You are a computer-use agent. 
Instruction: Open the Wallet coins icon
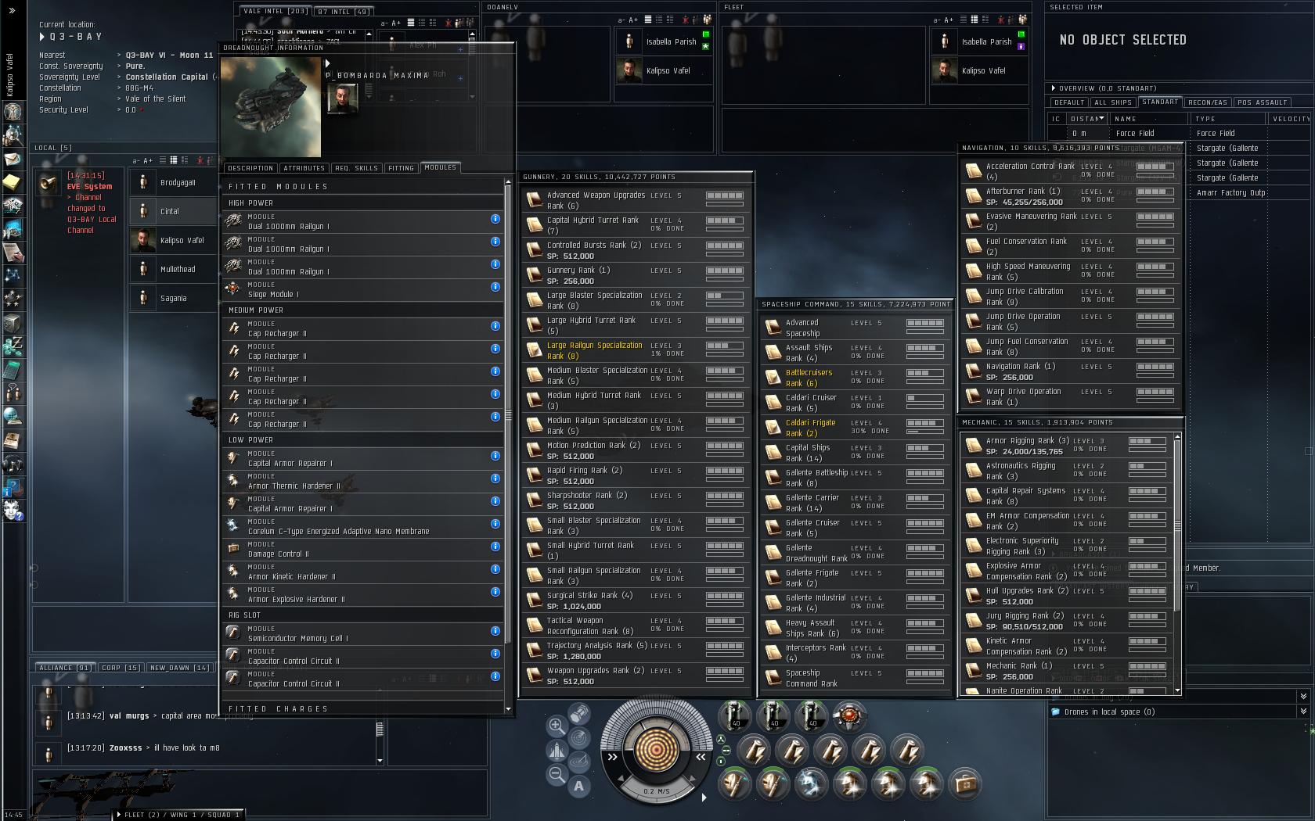click(x=13, y=346)
